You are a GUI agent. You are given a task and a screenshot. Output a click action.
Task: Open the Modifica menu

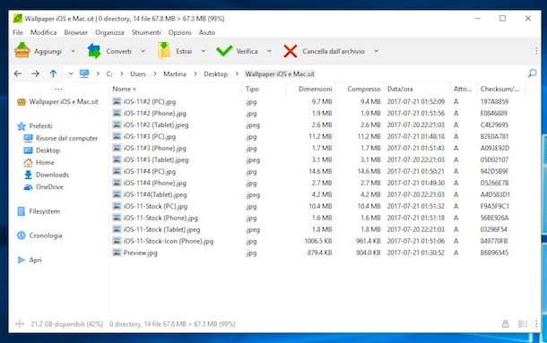[x=43, y=32]
